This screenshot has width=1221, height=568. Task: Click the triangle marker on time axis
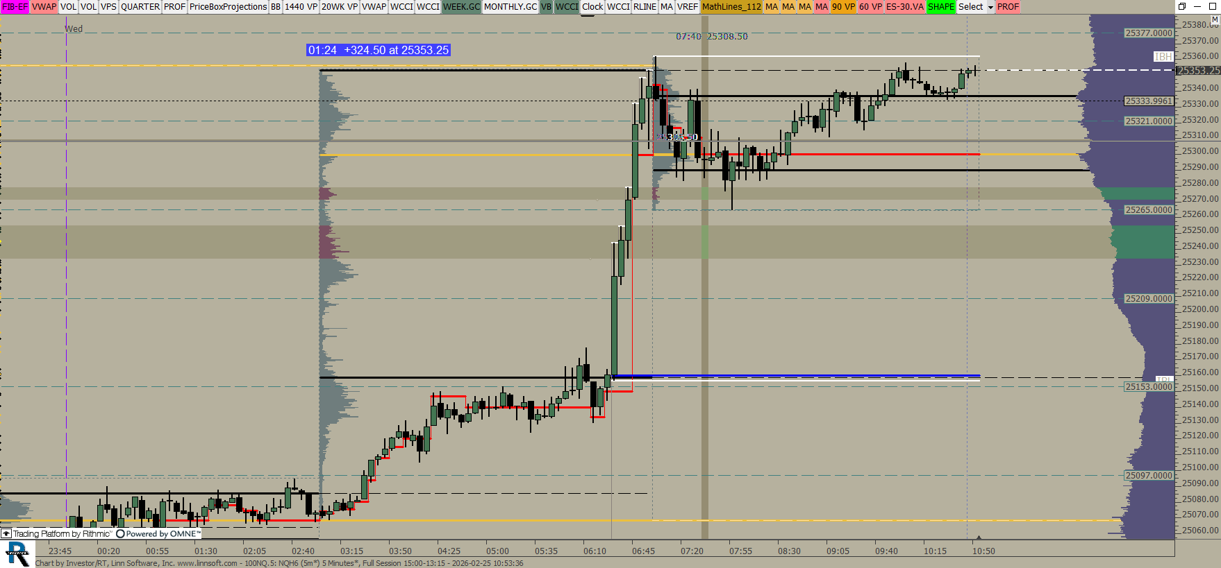click(x=979, y=538)
